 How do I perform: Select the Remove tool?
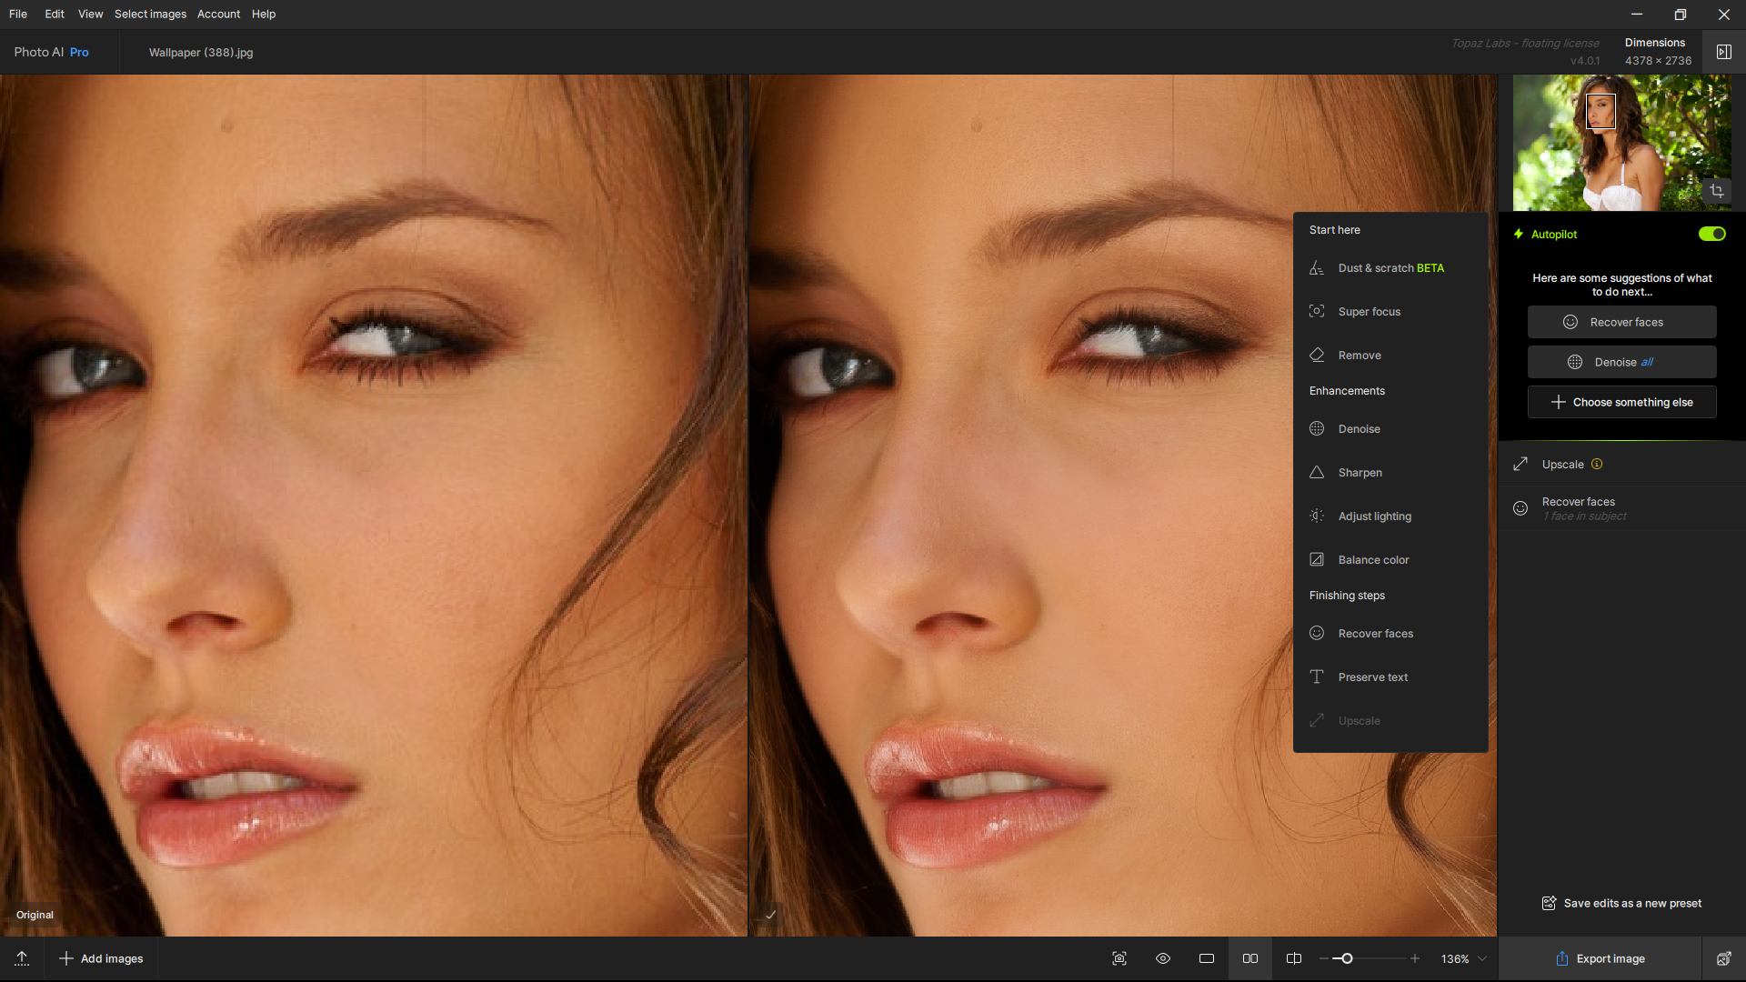click(1358, 355)
